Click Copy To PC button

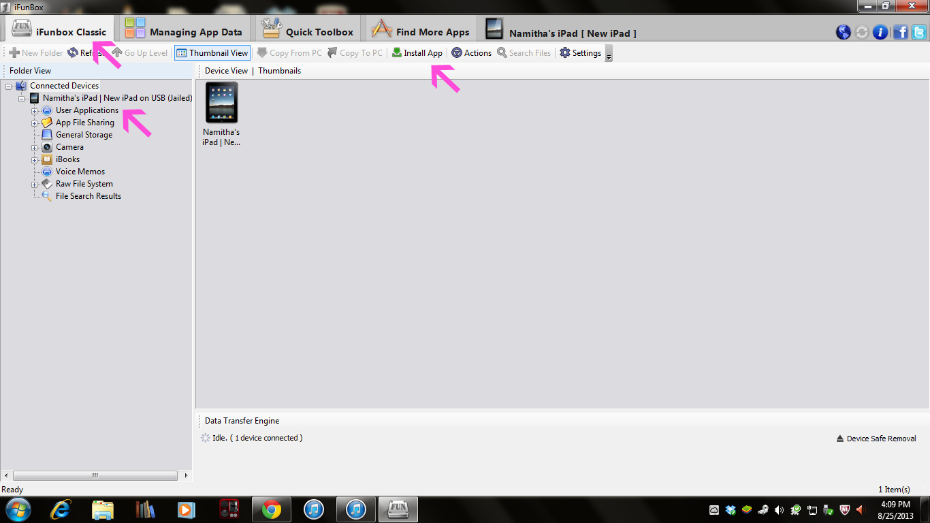355,52
